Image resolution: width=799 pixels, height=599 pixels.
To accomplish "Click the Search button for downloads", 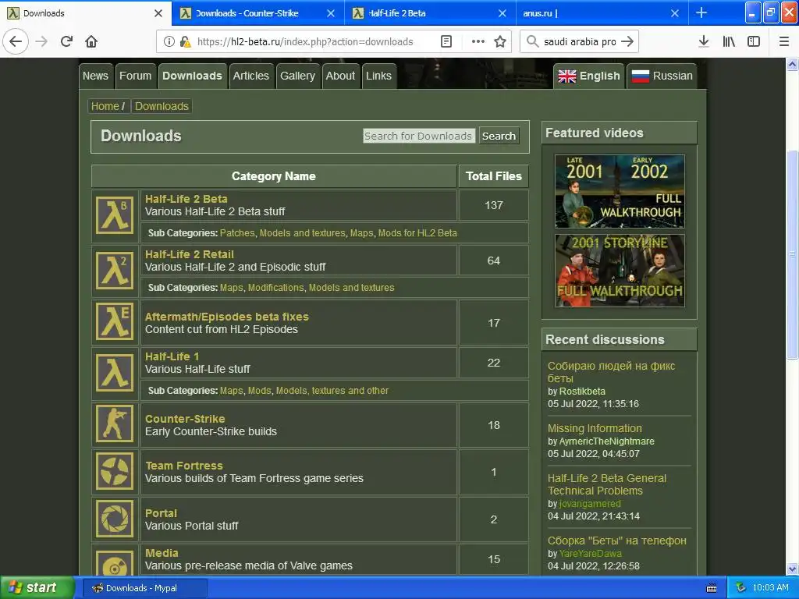I will [499, 136].
